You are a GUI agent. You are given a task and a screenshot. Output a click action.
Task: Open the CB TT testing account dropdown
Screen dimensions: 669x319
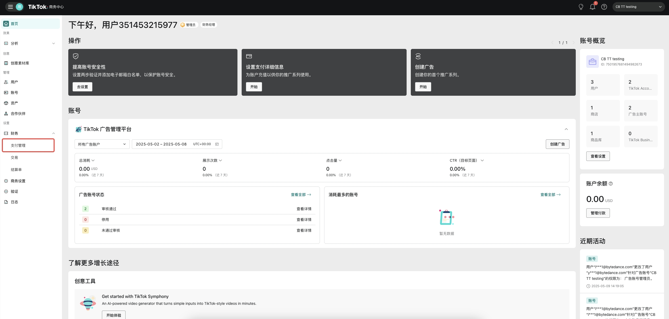639,7
